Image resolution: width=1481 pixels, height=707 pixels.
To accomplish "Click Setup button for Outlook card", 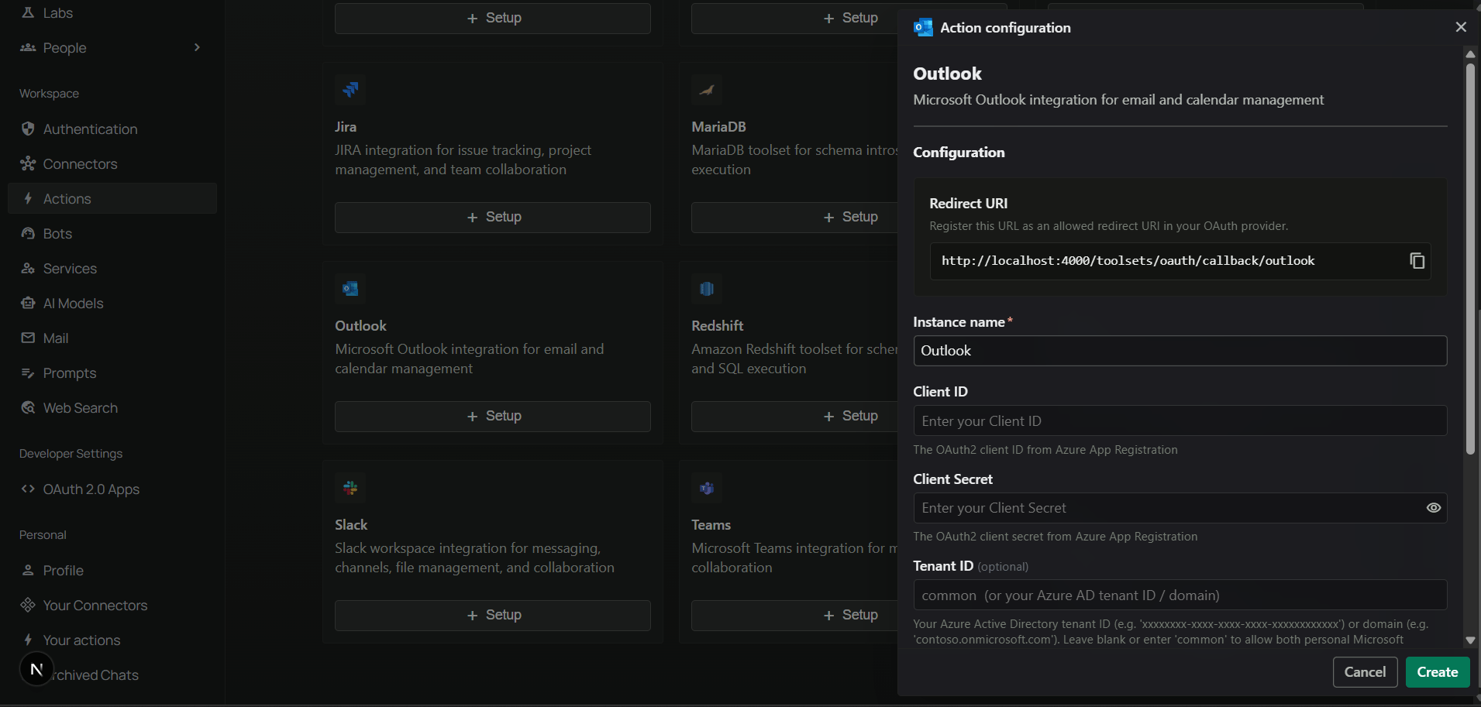I will pos(493,416).
